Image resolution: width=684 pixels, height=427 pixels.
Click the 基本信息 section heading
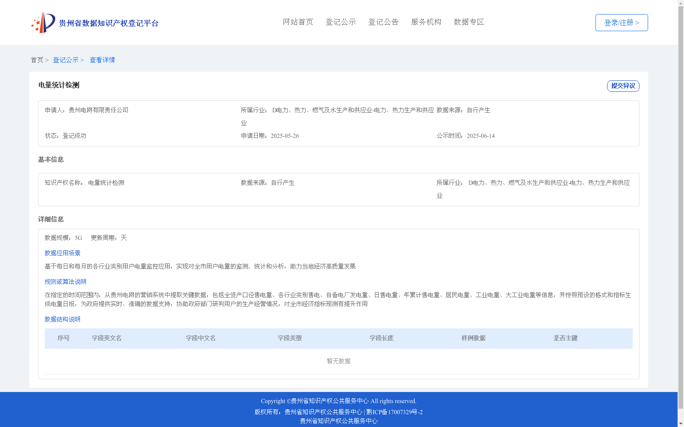coord(51,160)
